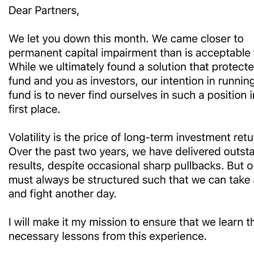Click the phrase "and fight another day."
This screenshot has width=254, height=254.
[63, 194]
